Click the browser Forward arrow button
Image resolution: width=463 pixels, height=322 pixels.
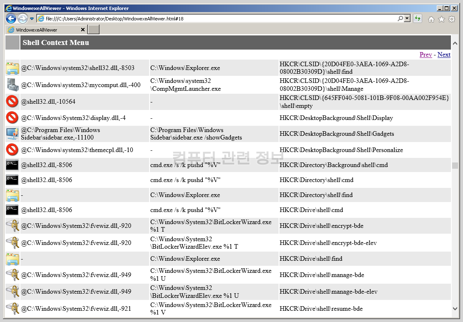(23, 19)
